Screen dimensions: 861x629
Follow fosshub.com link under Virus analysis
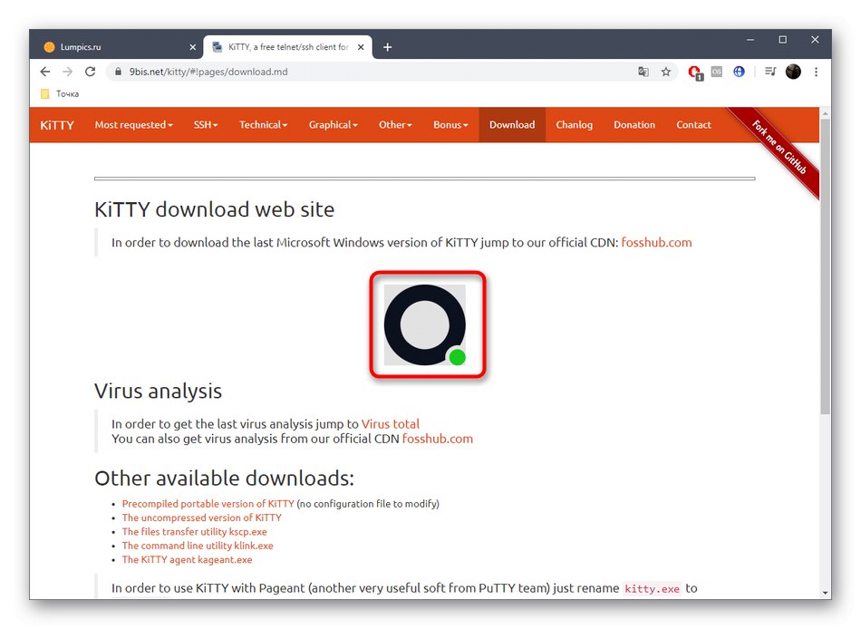tap(437, 439)
